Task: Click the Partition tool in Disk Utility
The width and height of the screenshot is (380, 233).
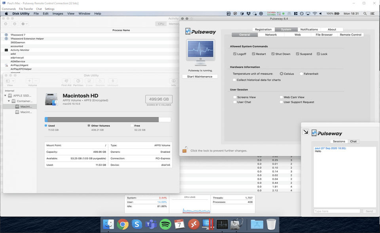Action: tap(78, 81)
